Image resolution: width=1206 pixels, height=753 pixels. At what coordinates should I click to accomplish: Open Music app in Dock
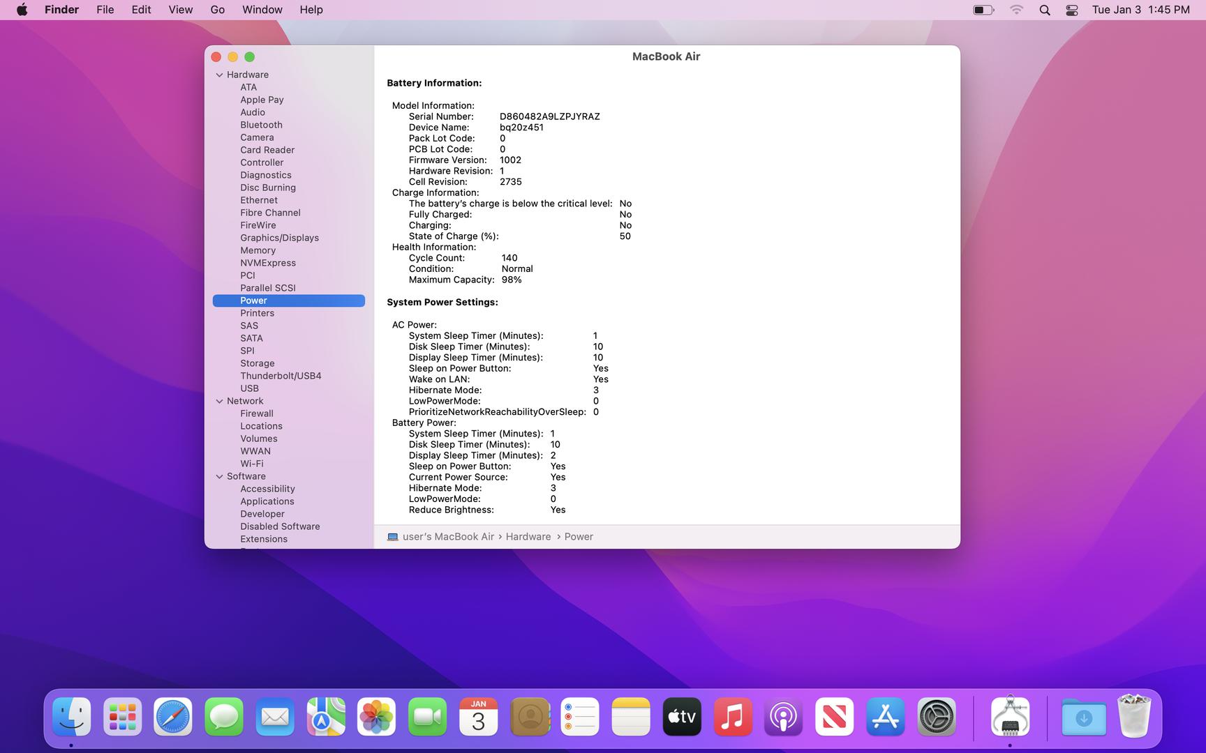click(x=733, y=717)
